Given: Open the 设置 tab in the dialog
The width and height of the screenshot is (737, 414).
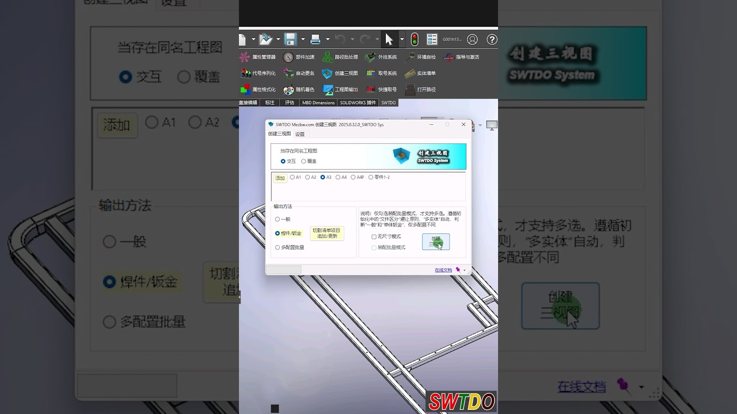Looking at the screenshot, I should [300, 134].
